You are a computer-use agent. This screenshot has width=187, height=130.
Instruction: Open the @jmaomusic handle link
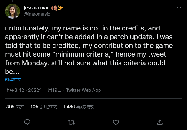(x=37, y=14)
